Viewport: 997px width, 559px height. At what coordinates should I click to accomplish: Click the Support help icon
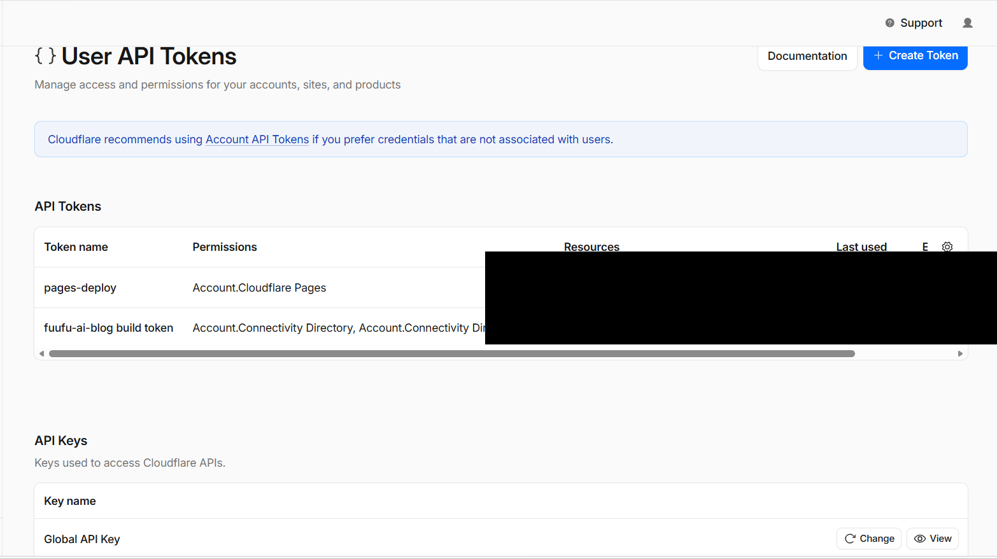889,23
